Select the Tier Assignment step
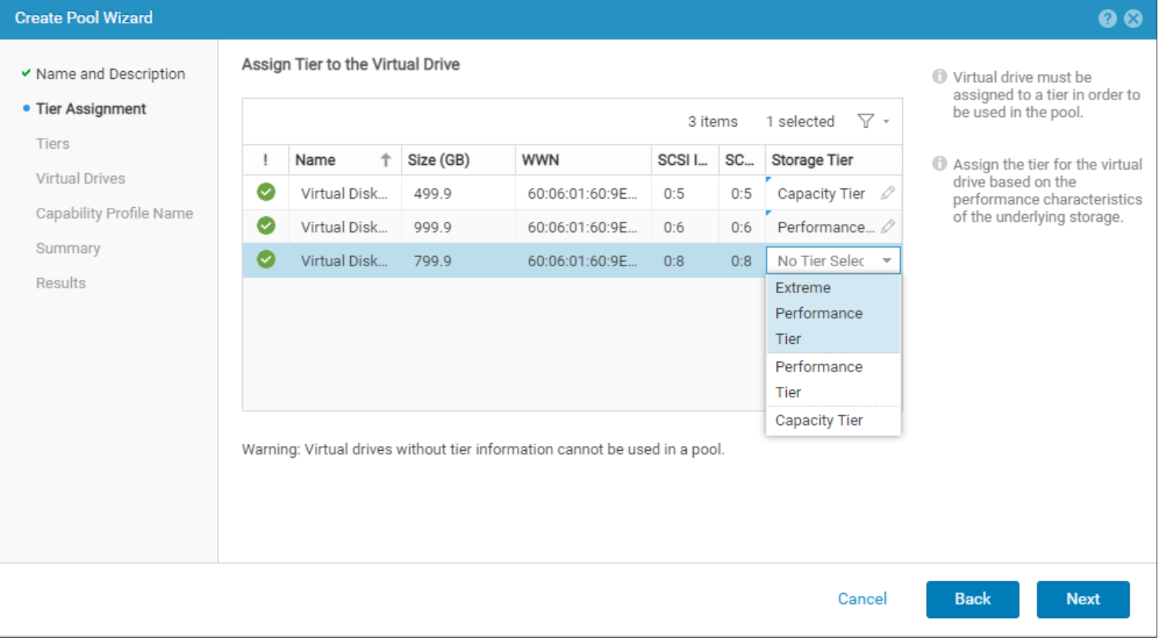This screenshot has width=1158, height=639. (x=91, y=109)
